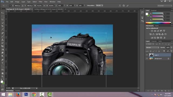Add a Curves adjustment

coord(158,31)
